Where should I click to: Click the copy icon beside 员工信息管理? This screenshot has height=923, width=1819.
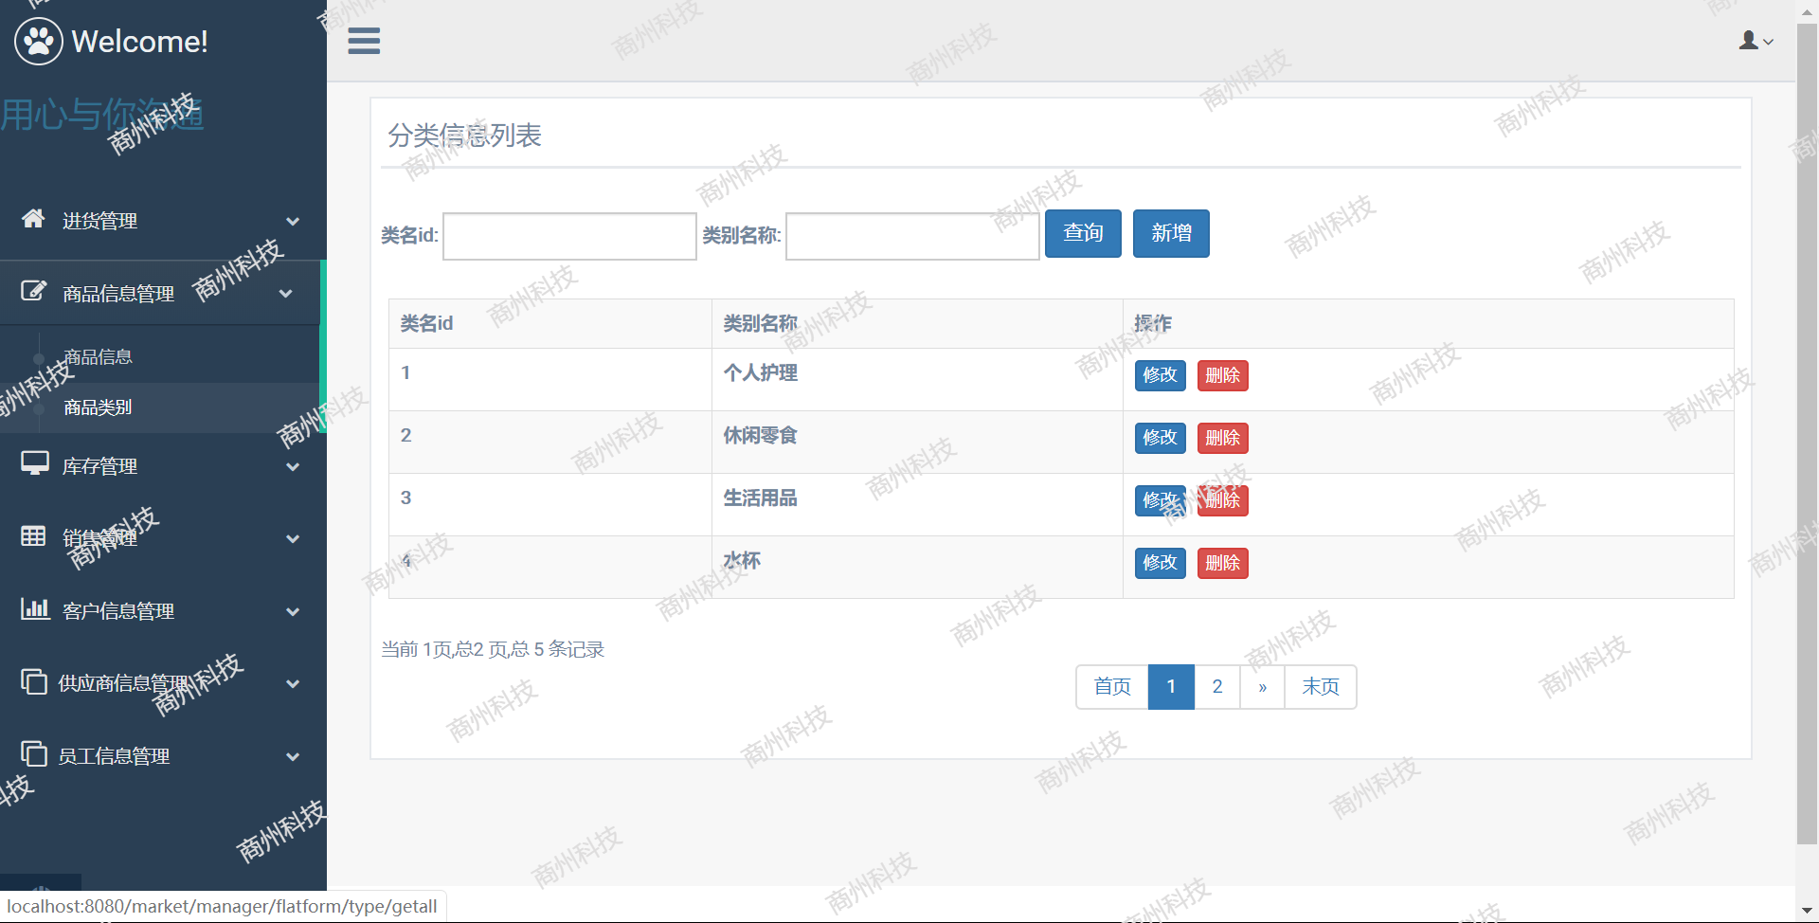[34, 753]
